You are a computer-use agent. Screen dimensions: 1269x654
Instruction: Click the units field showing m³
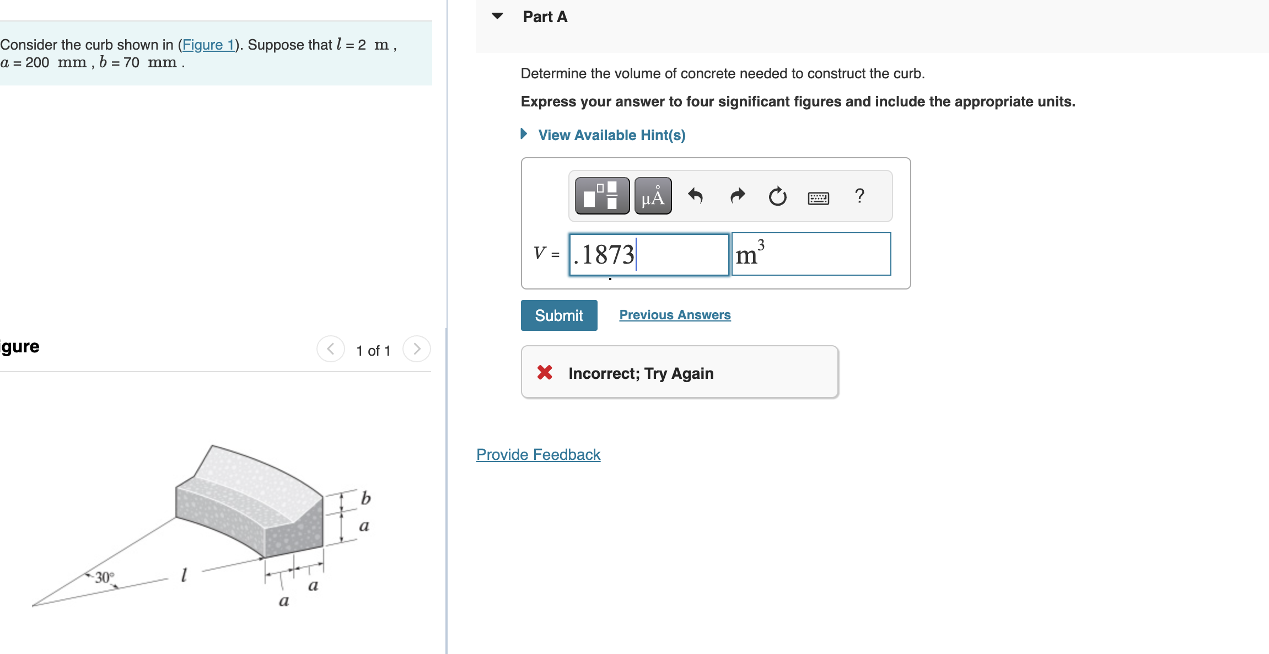point(811,254)
